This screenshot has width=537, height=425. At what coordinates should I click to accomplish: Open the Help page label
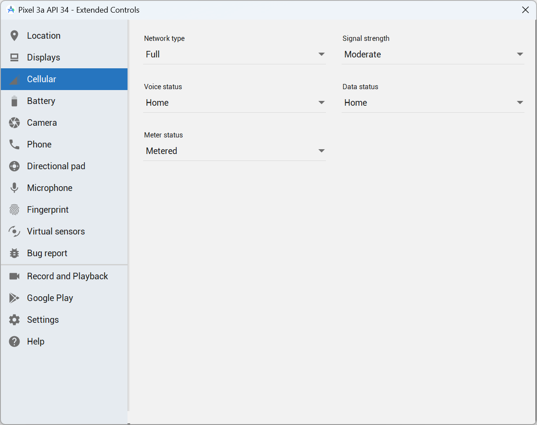(x=36, y=341)
